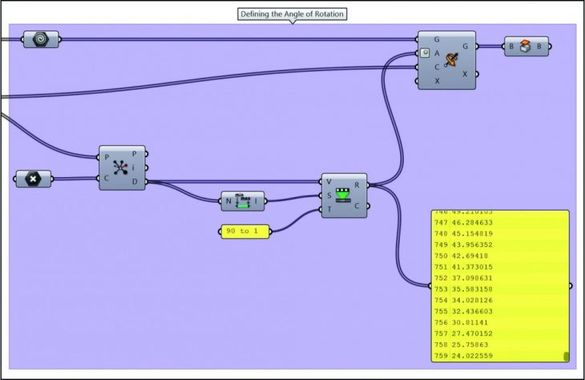Viewport: 585px width, 380px height.
Task: Click the D output of the Closest Point component
Action: pyautogui.click(x=134, y=182)
